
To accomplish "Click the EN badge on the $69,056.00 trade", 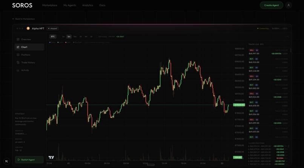I will coord(256,111).
